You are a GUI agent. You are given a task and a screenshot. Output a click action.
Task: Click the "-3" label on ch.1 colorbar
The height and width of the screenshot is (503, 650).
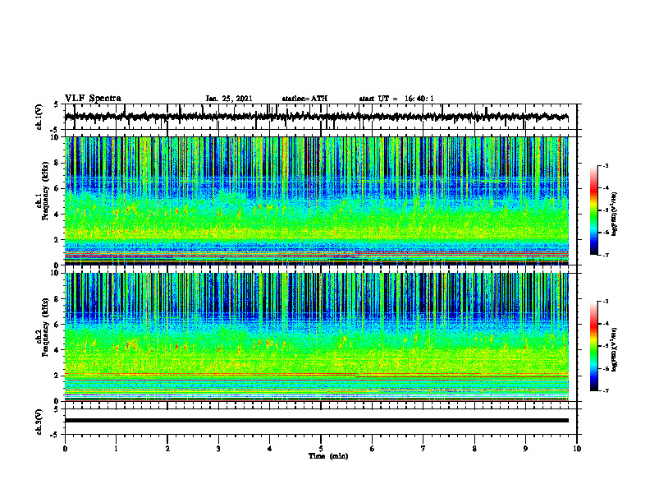coord(605,165)
